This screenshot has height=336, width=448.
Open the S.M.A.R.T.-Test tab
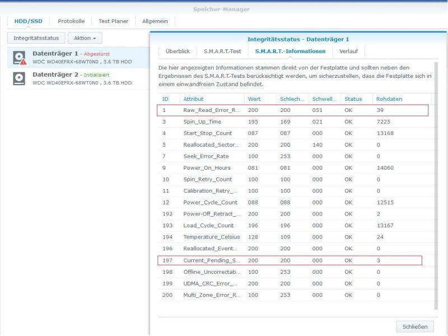(x=222, y=51)
